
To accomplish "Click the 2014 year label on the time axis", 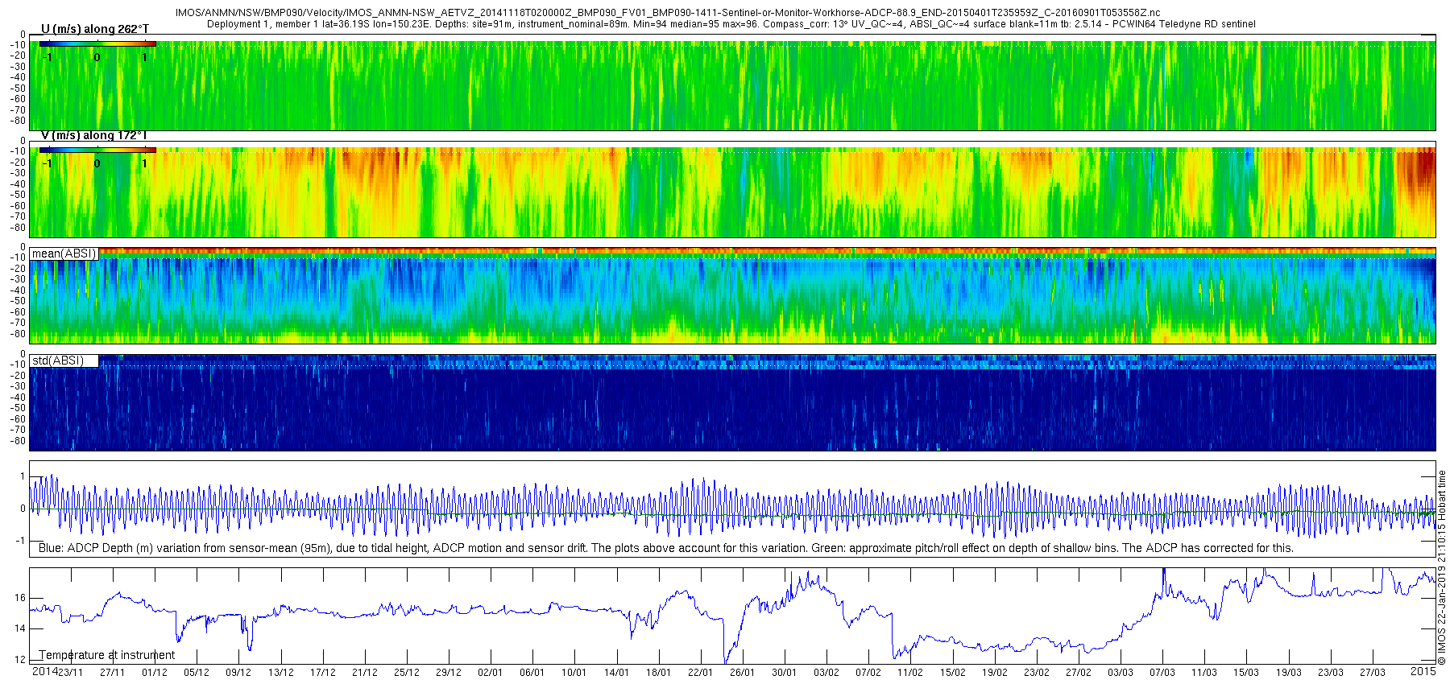I will (44, 671).
